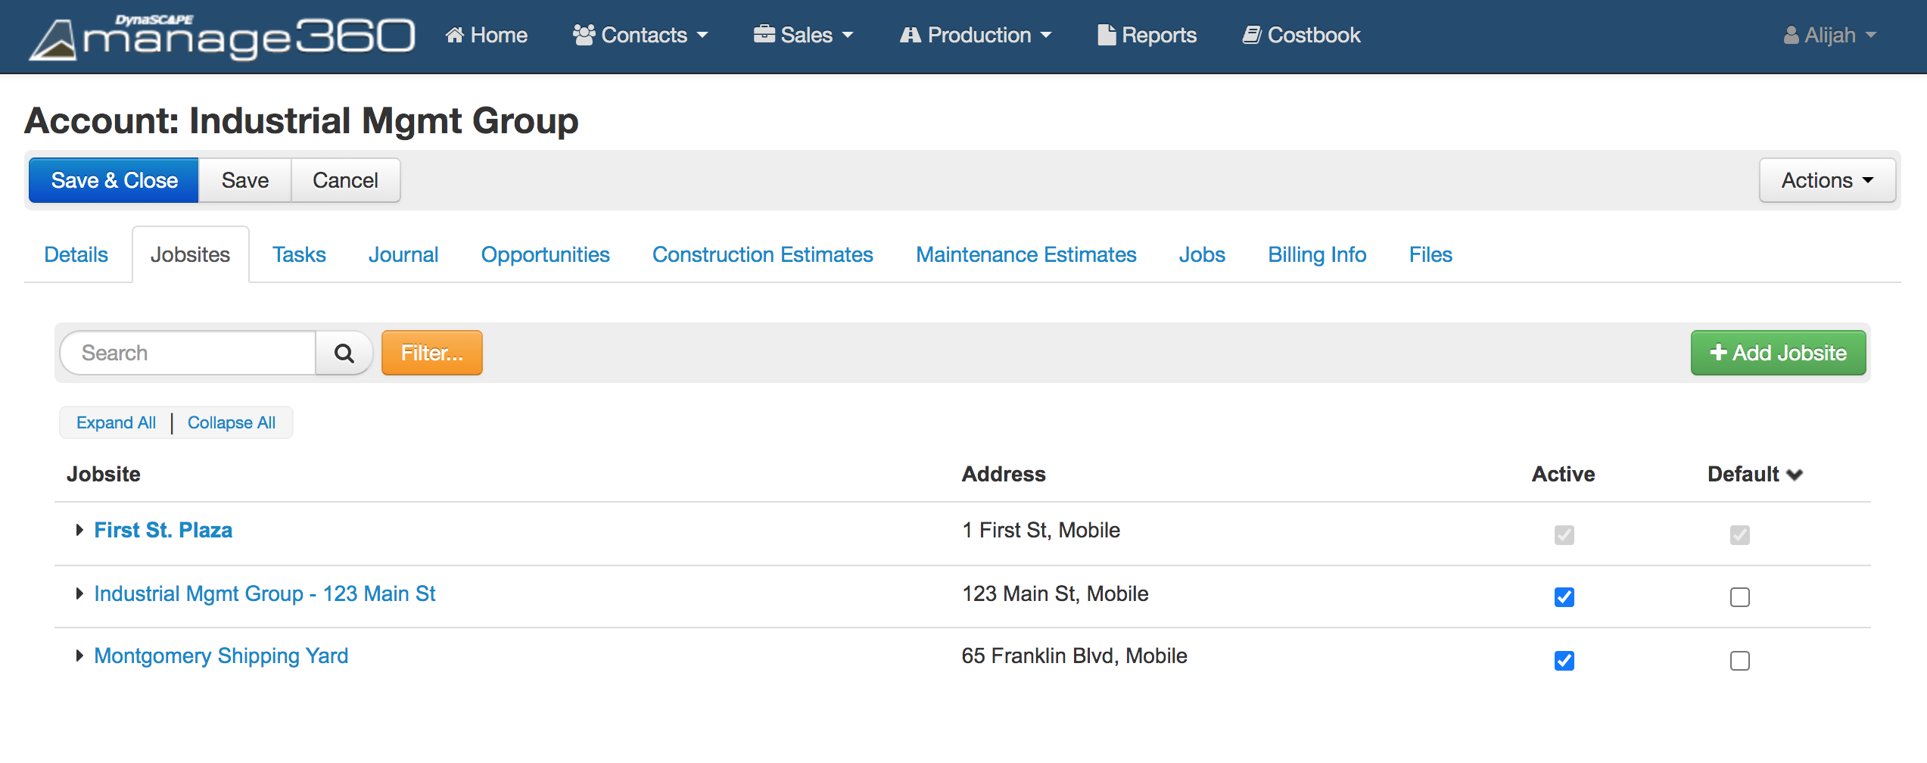The image size is (1927, 763).
Task: Open the Actions dropdown
Action: point(1826,180)
